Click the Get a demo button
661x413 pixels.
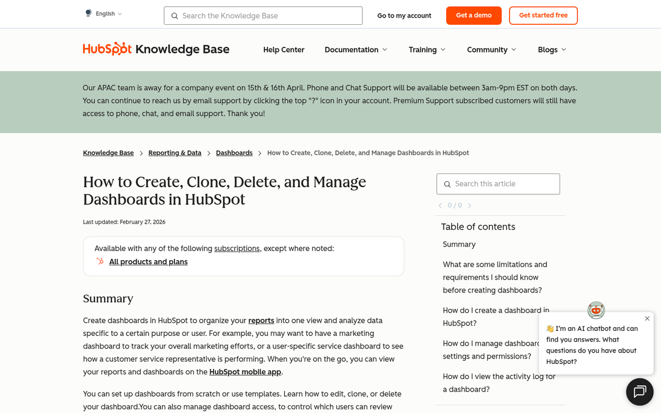[x=474, y=15]
